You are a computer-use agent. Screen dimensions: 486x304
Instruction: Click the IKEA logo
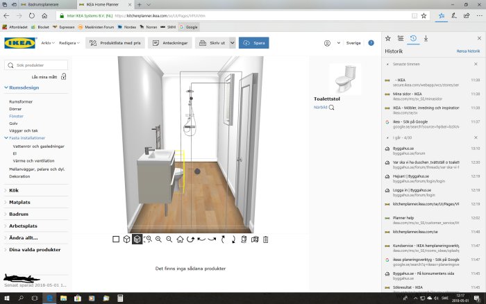tap(20, 43)
